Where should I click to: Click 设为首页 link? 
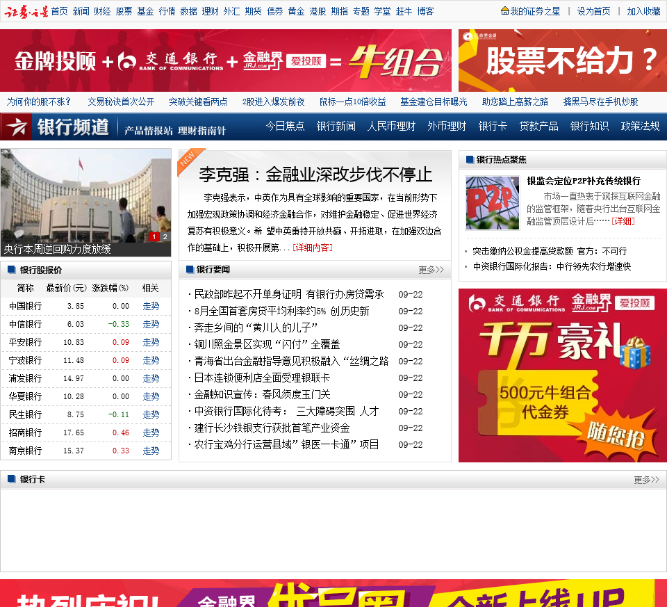(593, 11)
